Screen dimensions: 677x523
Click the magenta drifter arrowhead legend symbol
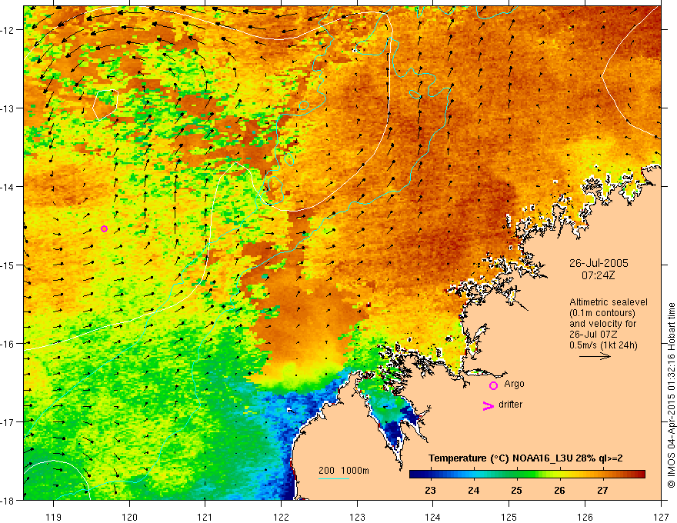[488, 405]
